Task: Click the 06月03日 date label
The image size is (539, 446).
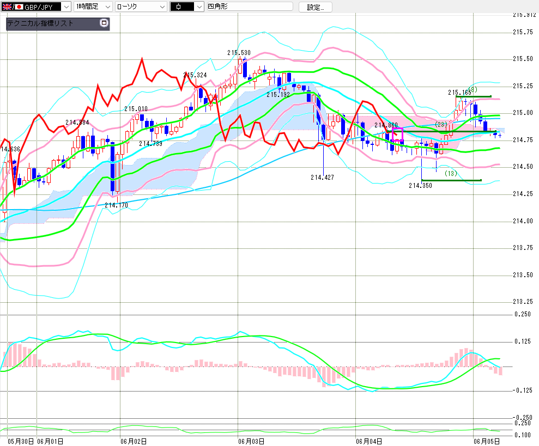Action: click(x=251, y=442)
